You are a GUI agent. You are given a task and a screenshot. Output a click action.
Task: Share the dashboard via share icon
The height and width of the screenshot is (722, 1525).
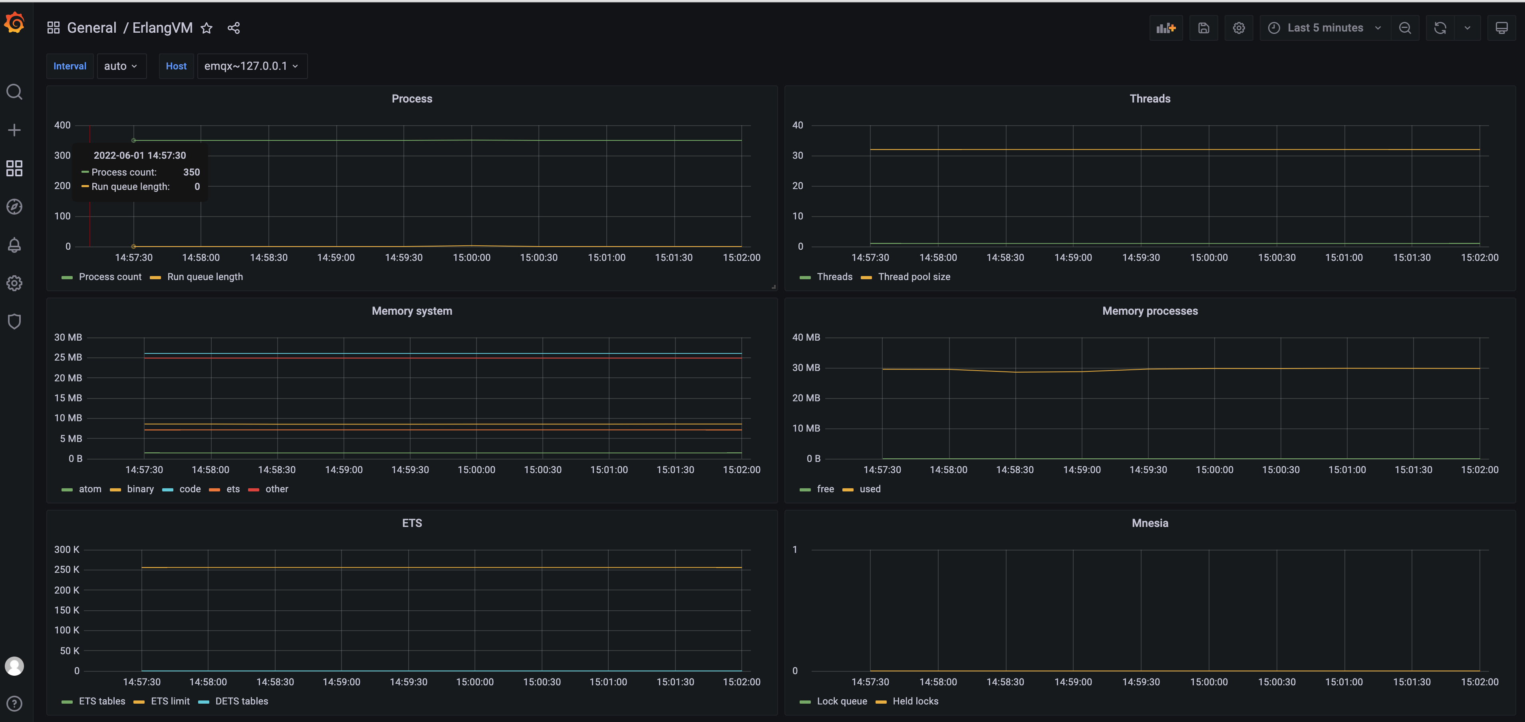(234, 28)
